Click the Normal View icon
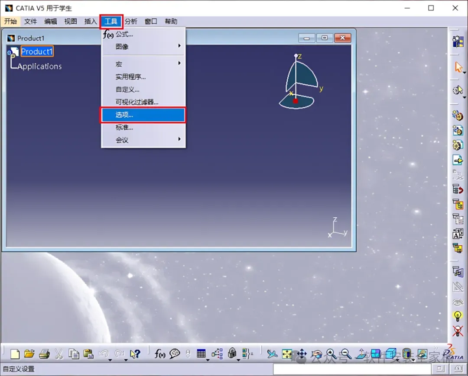The height and width of the screenshot is (376, 468). click(361, 354)
